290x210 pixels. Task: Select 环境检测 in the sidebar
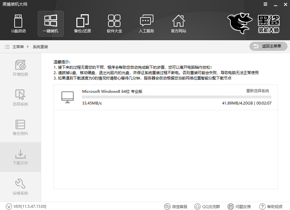pyautogui.click(x=20, y=67)
